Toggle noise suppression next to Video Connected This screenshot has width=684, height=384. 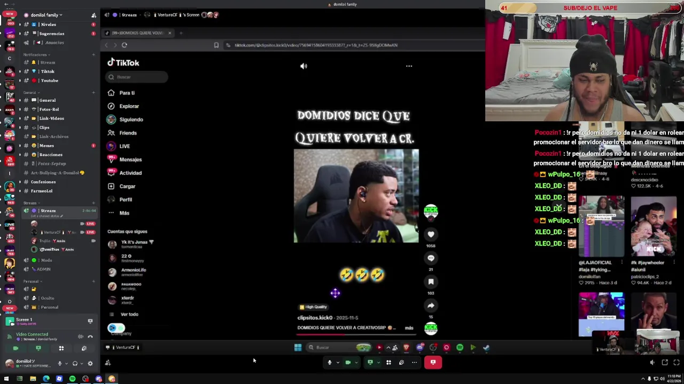[81, 337]
